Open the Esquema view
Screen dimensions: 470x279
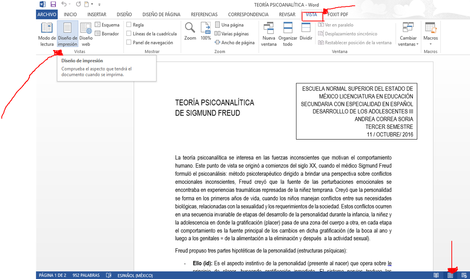coord(108,25)
